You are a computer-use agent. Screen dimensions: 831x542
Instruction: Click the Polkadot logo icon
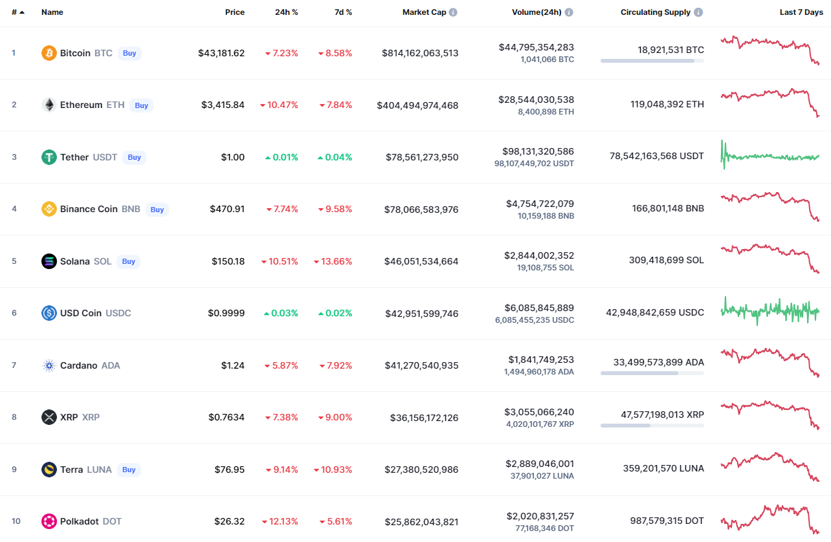49,521
